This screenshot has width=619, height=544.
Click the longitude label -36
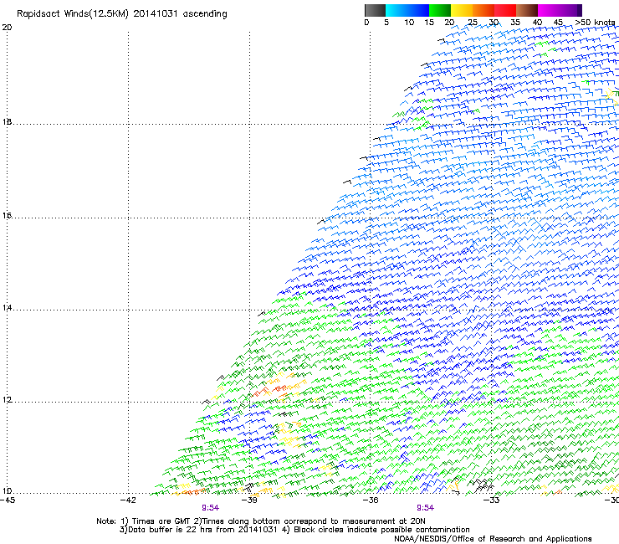371,500
